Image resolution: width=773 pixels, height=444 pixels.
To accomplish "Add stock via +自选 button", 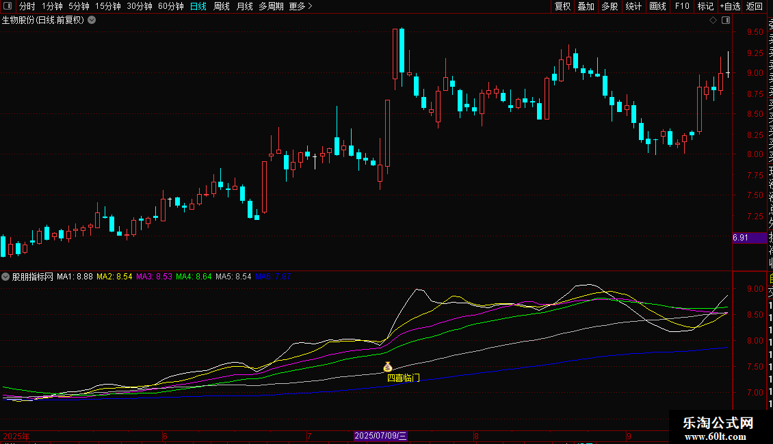I will tap(730, 6).
